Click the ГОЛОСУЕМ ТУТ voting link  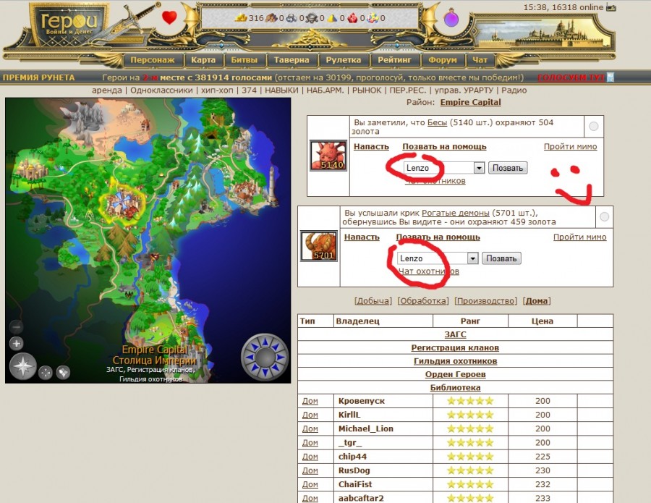(x=571, y=77)
